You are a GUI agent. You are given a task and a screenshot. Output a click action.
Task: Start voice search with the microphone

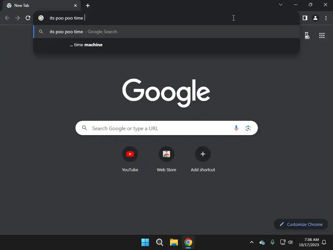tap(236, 128)
